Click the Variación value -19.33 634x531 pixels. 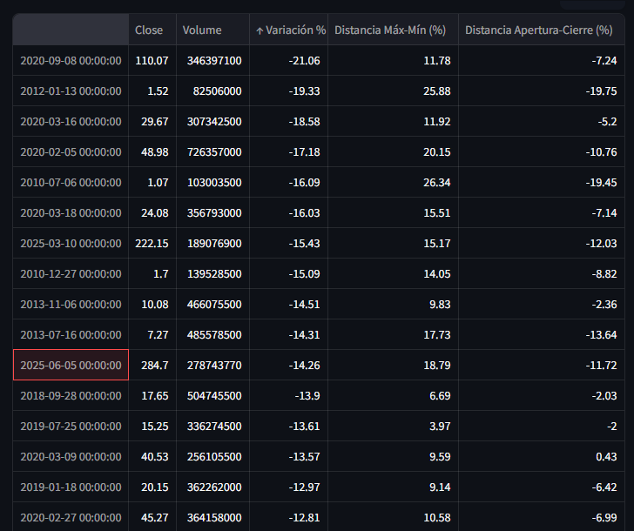[289, 91]
